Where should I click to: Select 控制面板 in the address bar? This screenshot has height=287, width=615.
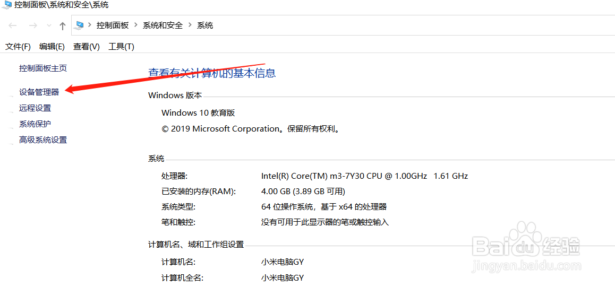(x=113, y=25)
